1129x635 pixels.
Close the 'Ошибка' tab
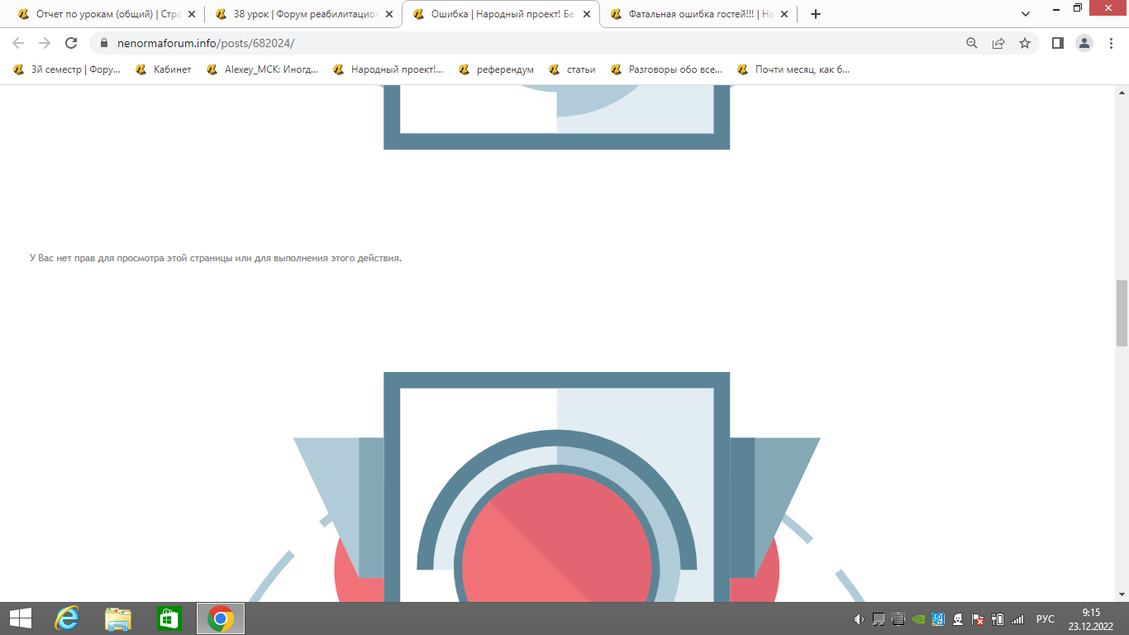pyautogui.click(x=587, y=14)
